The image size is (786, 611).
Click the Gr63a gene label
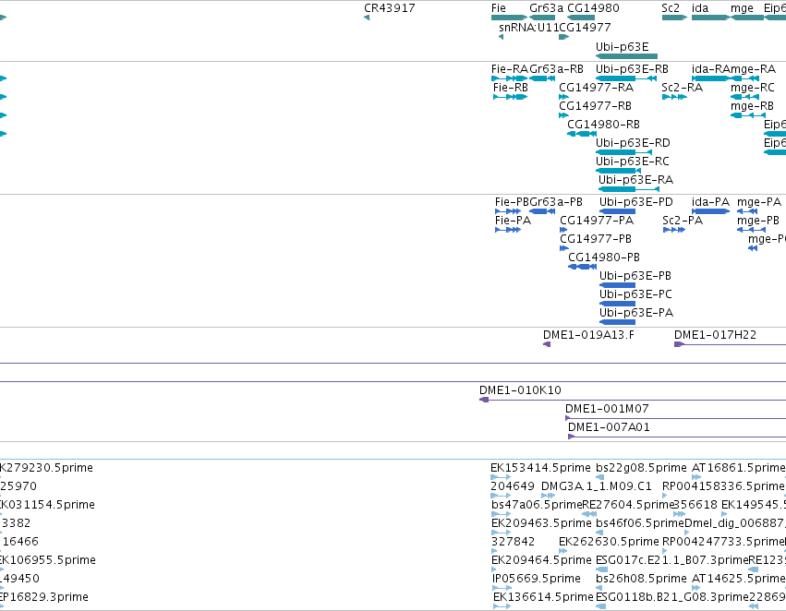pyautogui.click(x=547, y=8)
